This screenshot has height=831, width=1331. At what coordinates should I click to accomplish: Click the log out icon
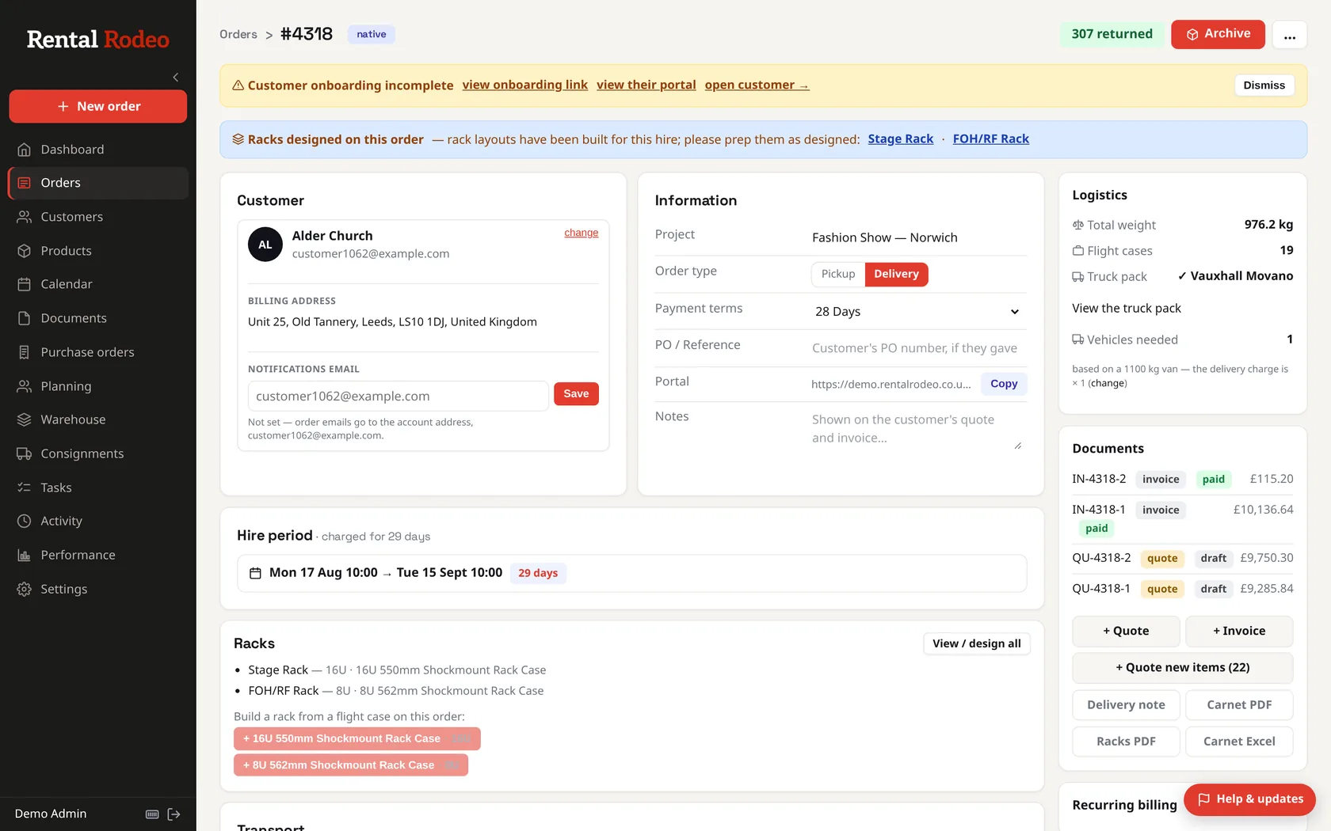click(x=174, y=814)
